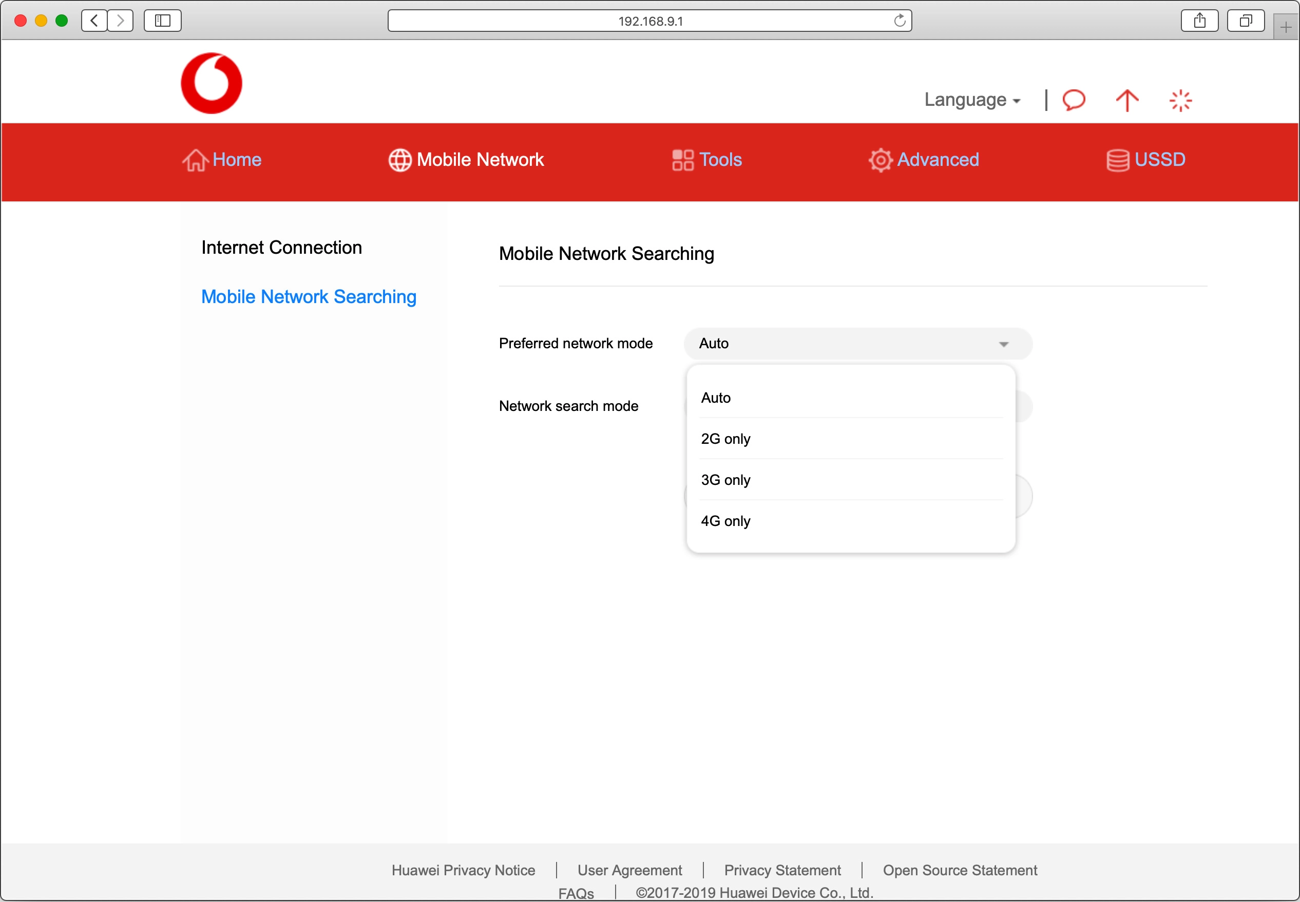Viewport: 1300px width, 902px height.
Task: Open the FAQs link
Action: click(x=576, y=893)
